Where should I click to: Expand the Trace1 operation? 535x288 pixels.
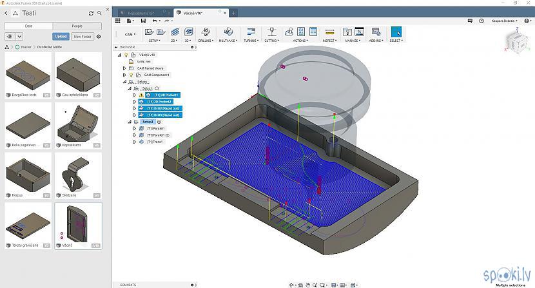tap(135, 142)
